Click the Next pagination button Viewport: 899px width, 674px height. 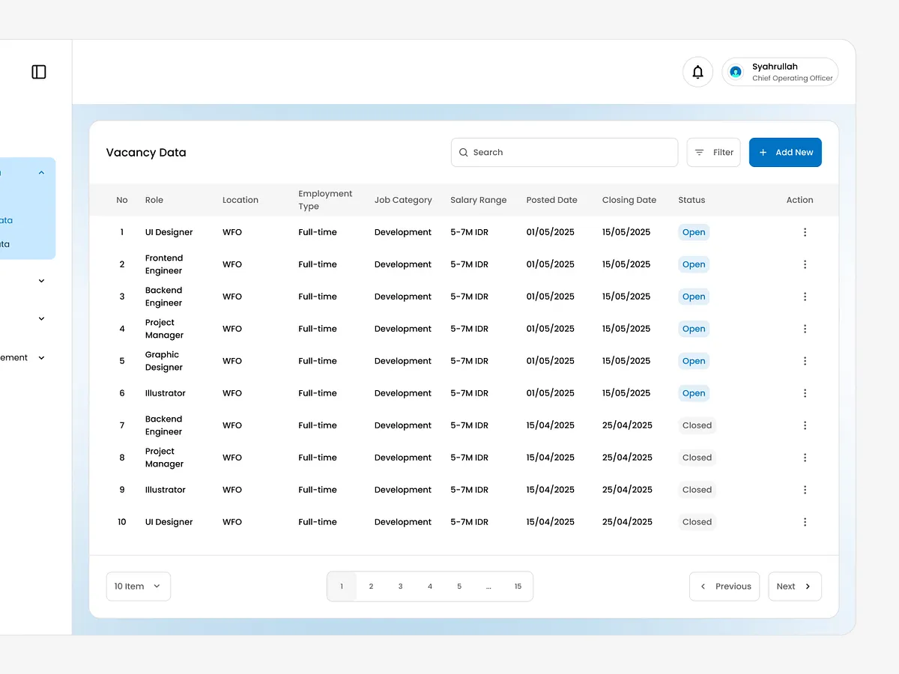point(794,586)
